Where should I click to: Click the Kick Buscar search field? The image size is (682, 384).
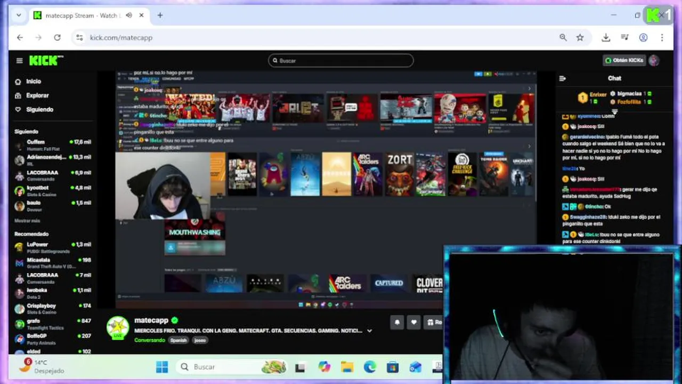tap(341, 60)
